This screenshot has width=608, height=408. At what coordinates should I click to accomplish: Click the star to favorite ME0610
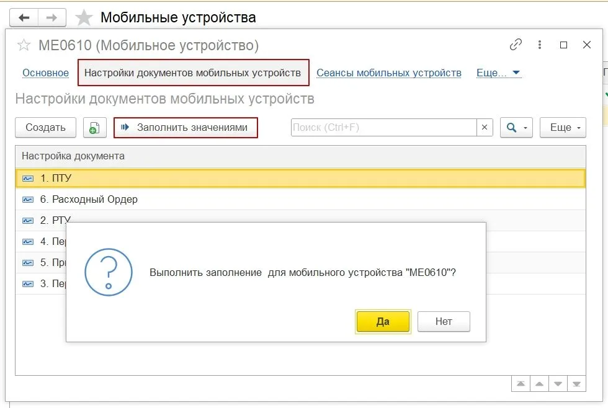coord(24,45)
